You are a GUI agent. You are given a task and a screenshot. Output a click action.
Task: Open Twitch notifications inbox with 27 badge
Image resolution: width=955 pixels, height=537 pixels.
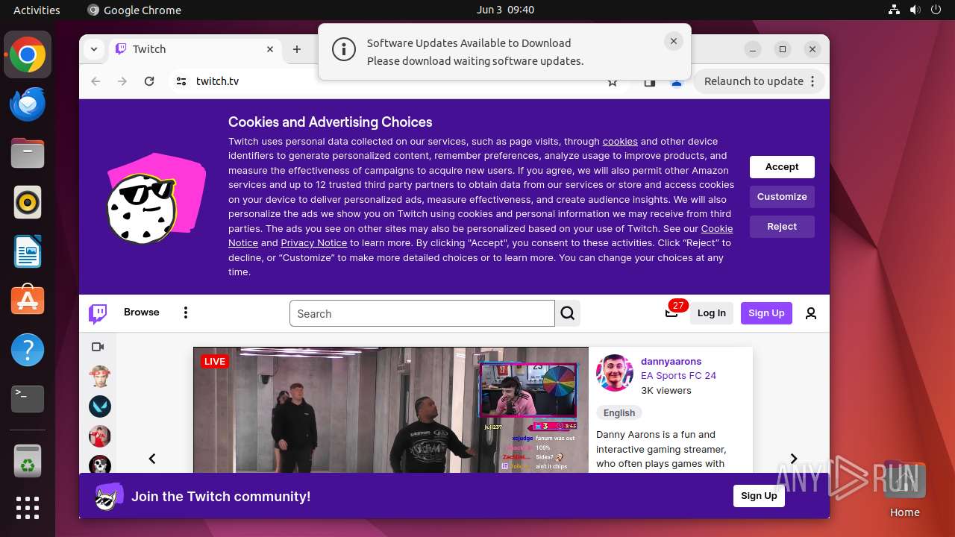[672, 313]
